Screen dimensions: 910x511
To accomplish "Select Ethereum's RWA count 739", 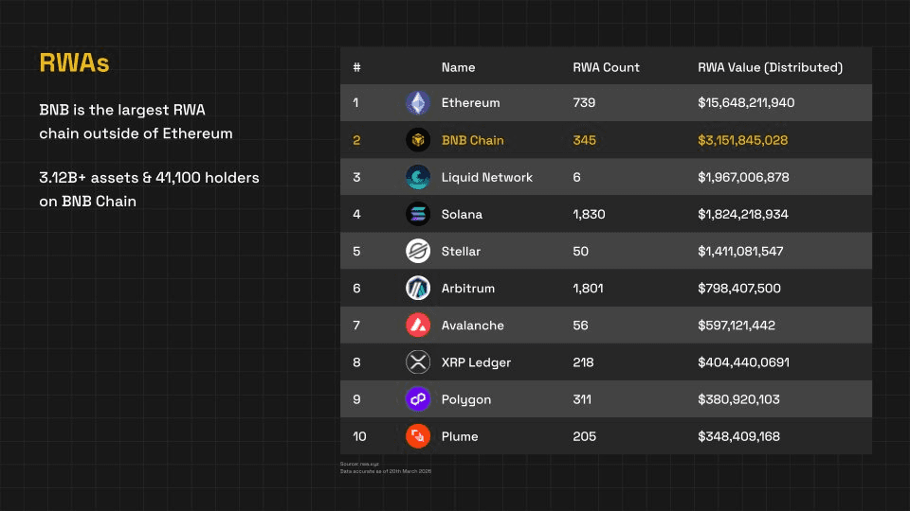I will pyautogui.click(x=584, y=103).
